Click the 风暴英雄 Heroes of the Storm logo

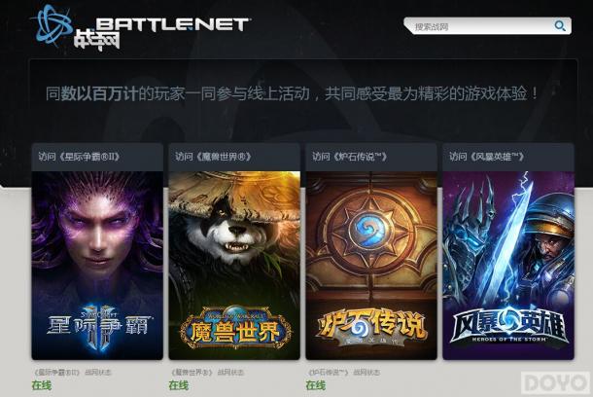508,327
